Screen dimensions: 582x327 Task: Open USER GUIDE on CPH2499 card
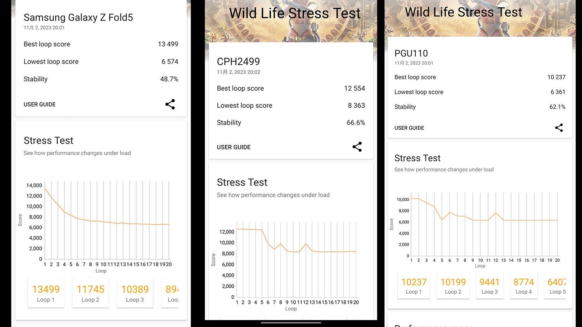234,147
